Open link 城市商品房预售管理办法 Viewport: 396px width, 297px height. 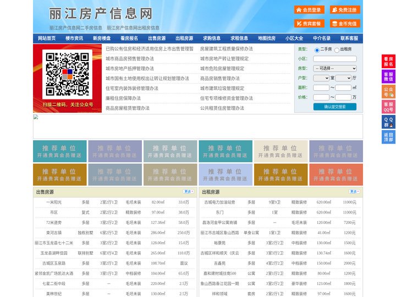[130, 59]
